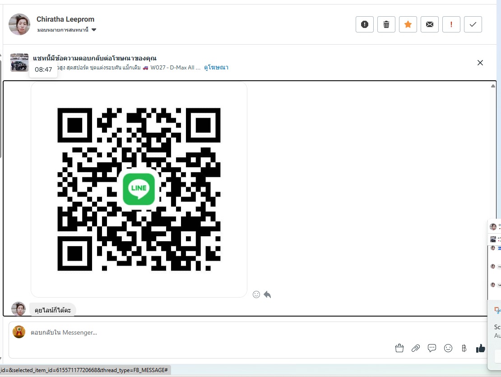Focus the Messenger reply text field
This screenshot has height=377, width=501.
click(x=211, y=332)
